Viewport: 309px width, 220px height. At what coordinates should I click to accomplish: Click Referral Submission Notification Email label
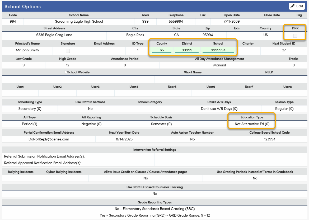click(x=44, y=156)
